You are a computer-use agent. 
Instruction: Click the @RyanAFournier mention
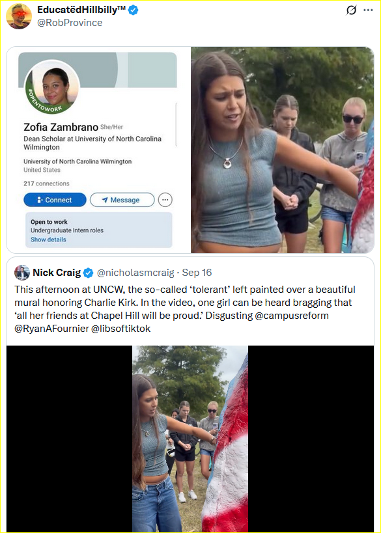[x=50, y=329]
